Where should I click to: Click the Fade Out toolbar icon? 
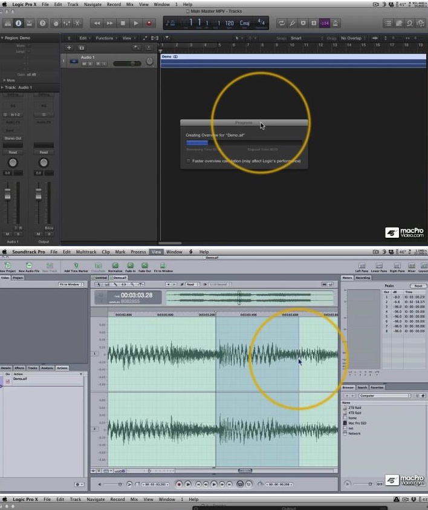coord(144,267)
